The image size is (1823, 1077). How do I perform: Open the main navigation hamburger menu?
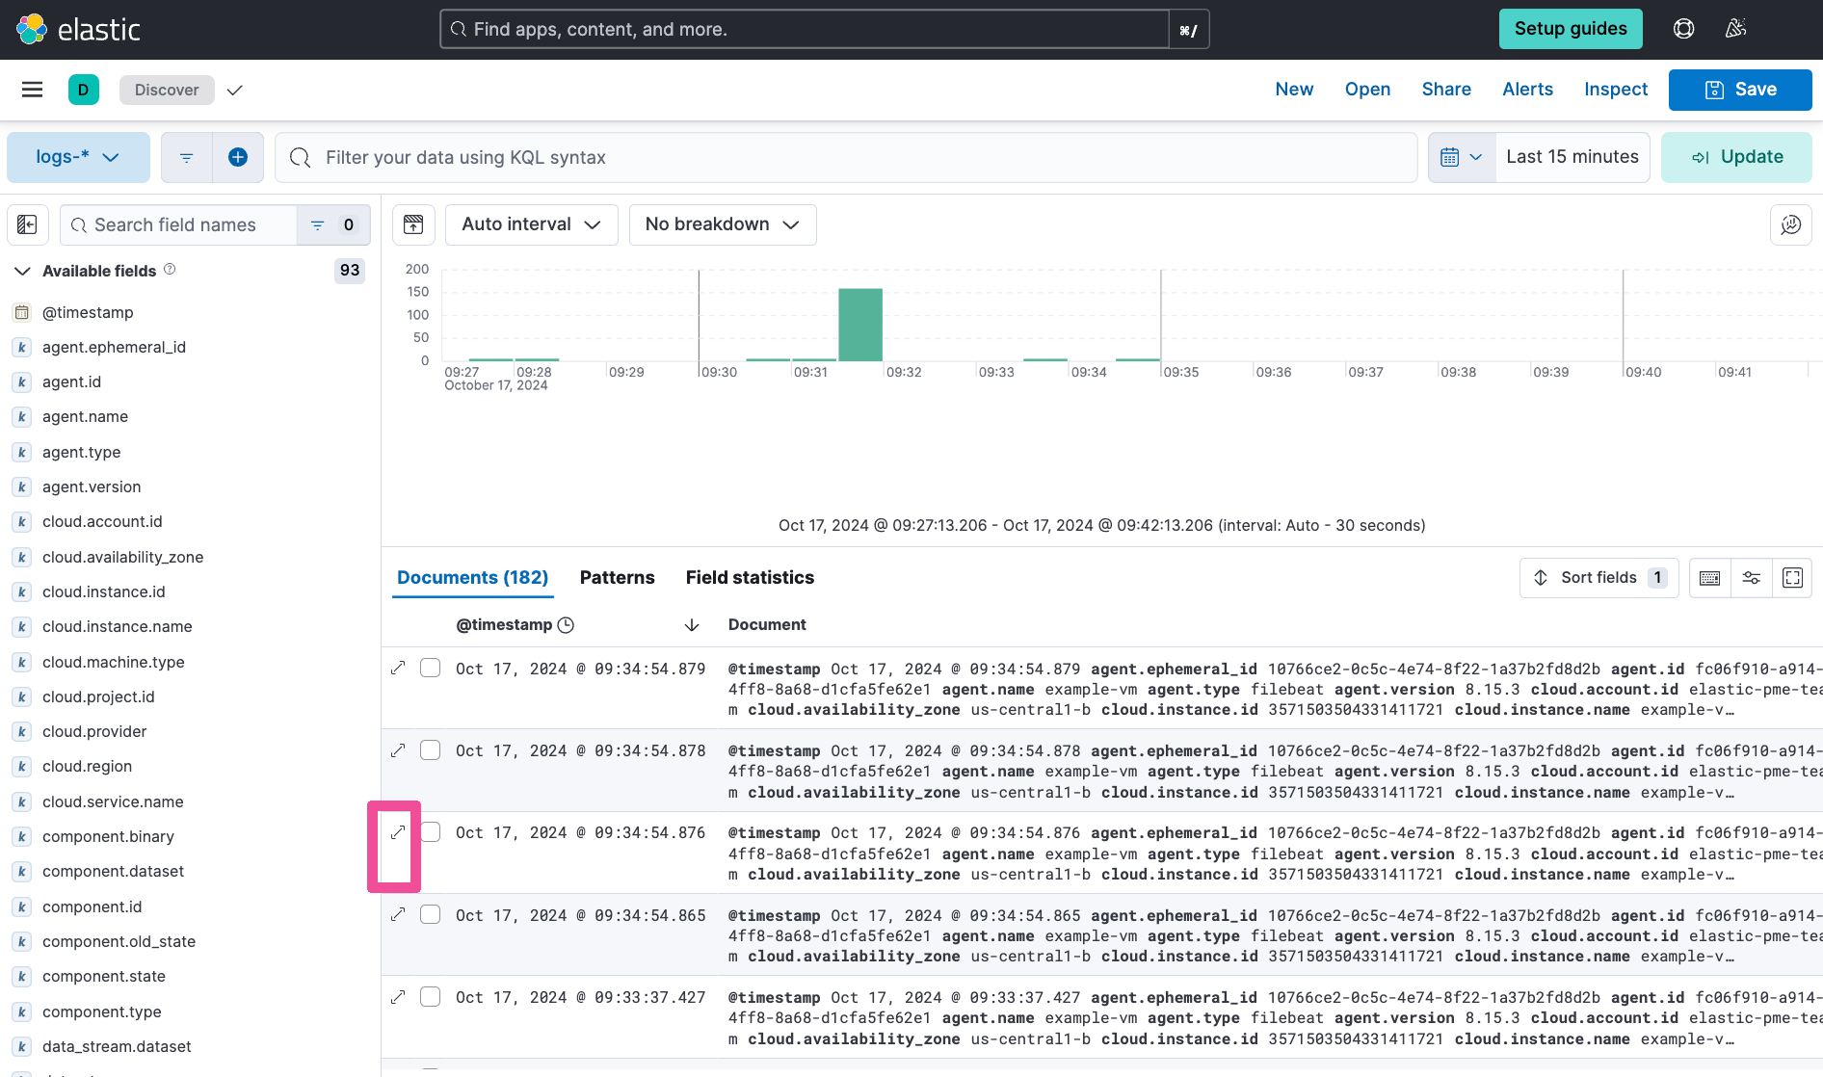click(x=32, y=90)
